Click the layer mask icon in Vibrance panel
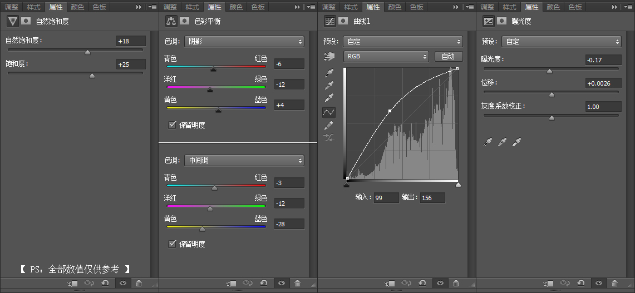The height and width of the screenshot is (293, 635). click(26, 21)
